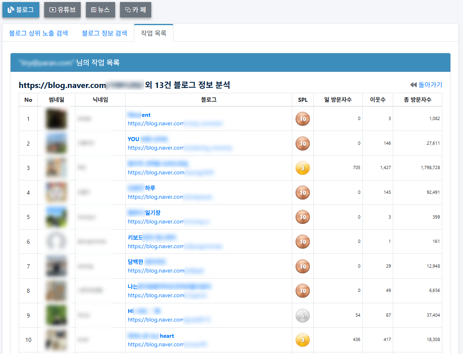
Task: Click the rewind arrows icon beside 돌아가기
Action: (x=415, y=84)
